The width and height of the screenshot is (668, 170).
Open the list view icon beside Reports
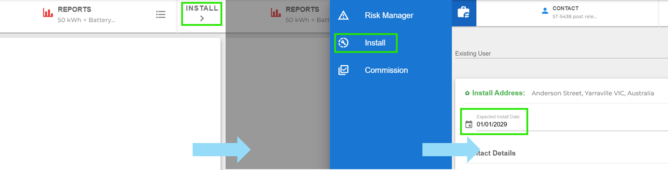(161, 14)
